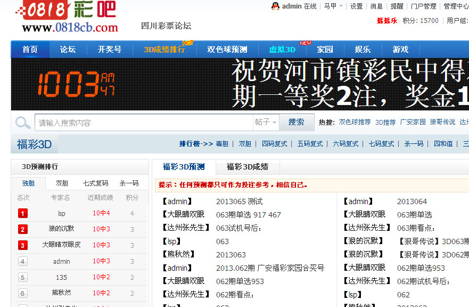Click rank badge 5 for 135
Screen dimensions: 469x307
[23, 277]
